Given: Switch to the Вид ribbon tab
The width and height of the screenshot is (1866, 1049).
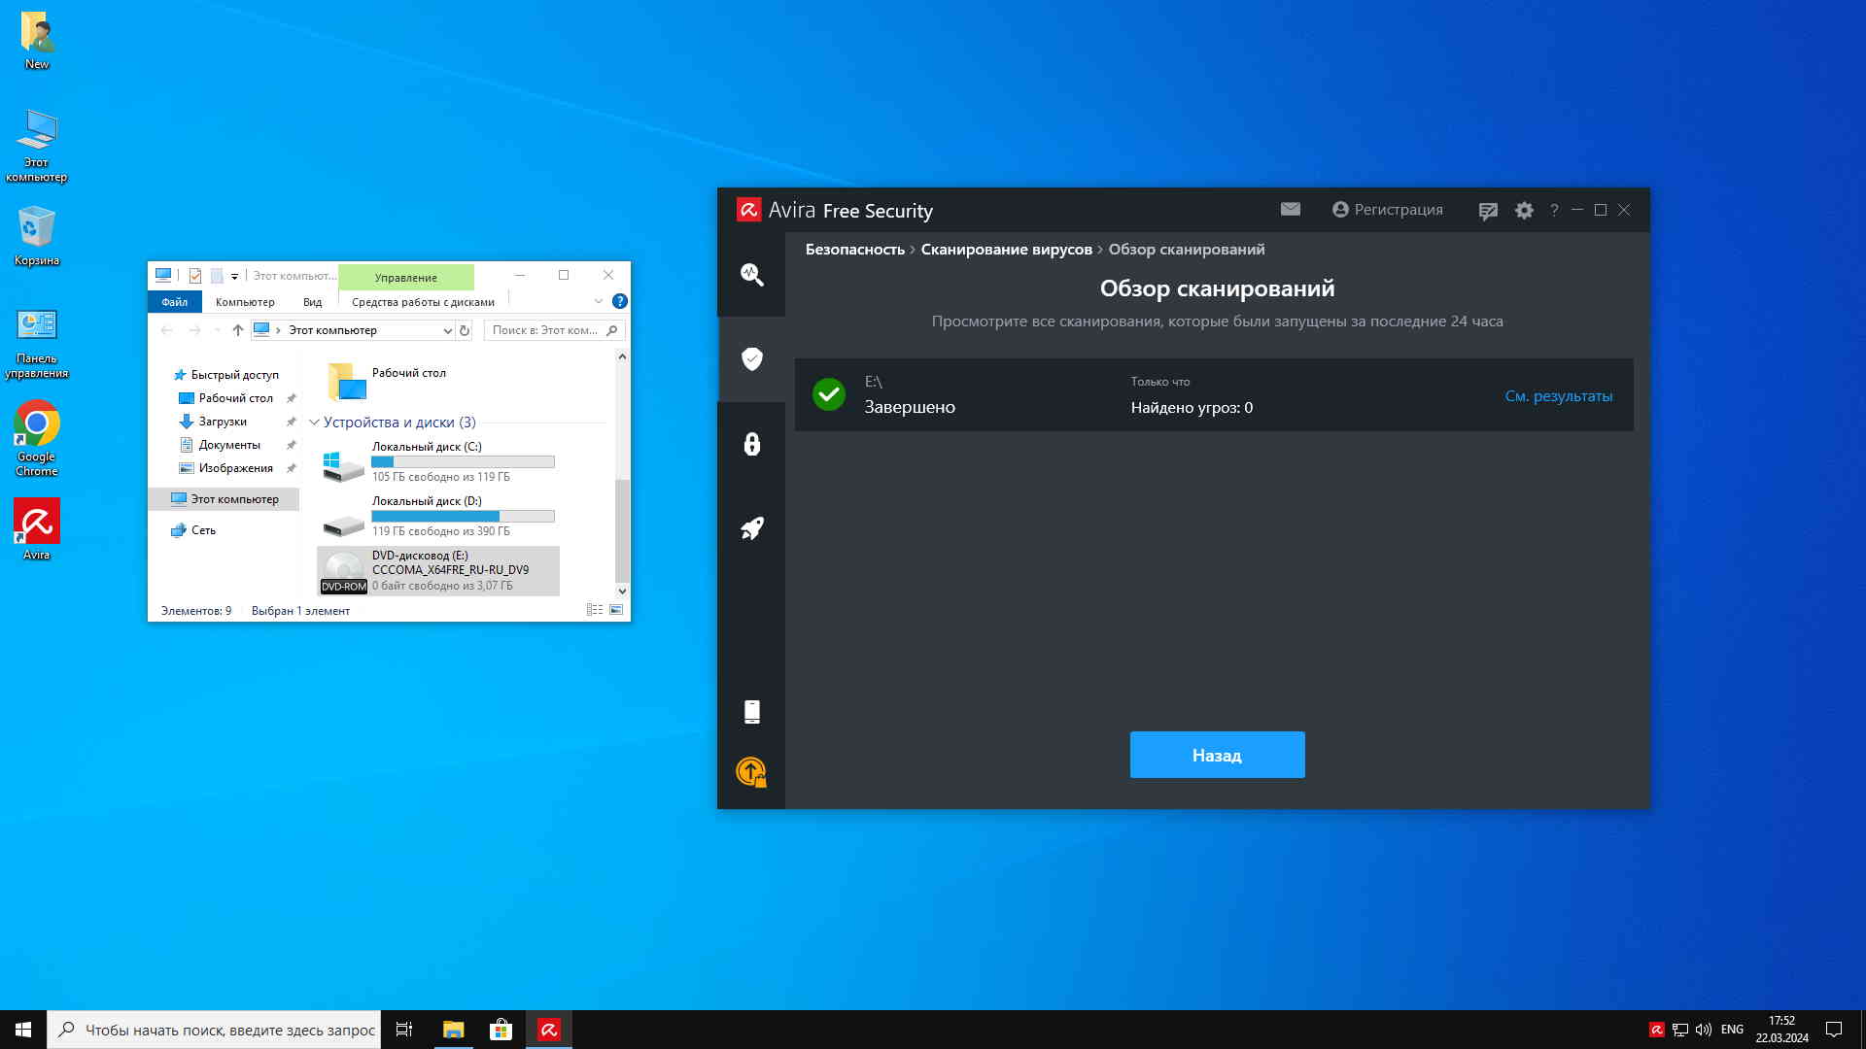Looking at the screenshot, I should (x=312, y=302).
